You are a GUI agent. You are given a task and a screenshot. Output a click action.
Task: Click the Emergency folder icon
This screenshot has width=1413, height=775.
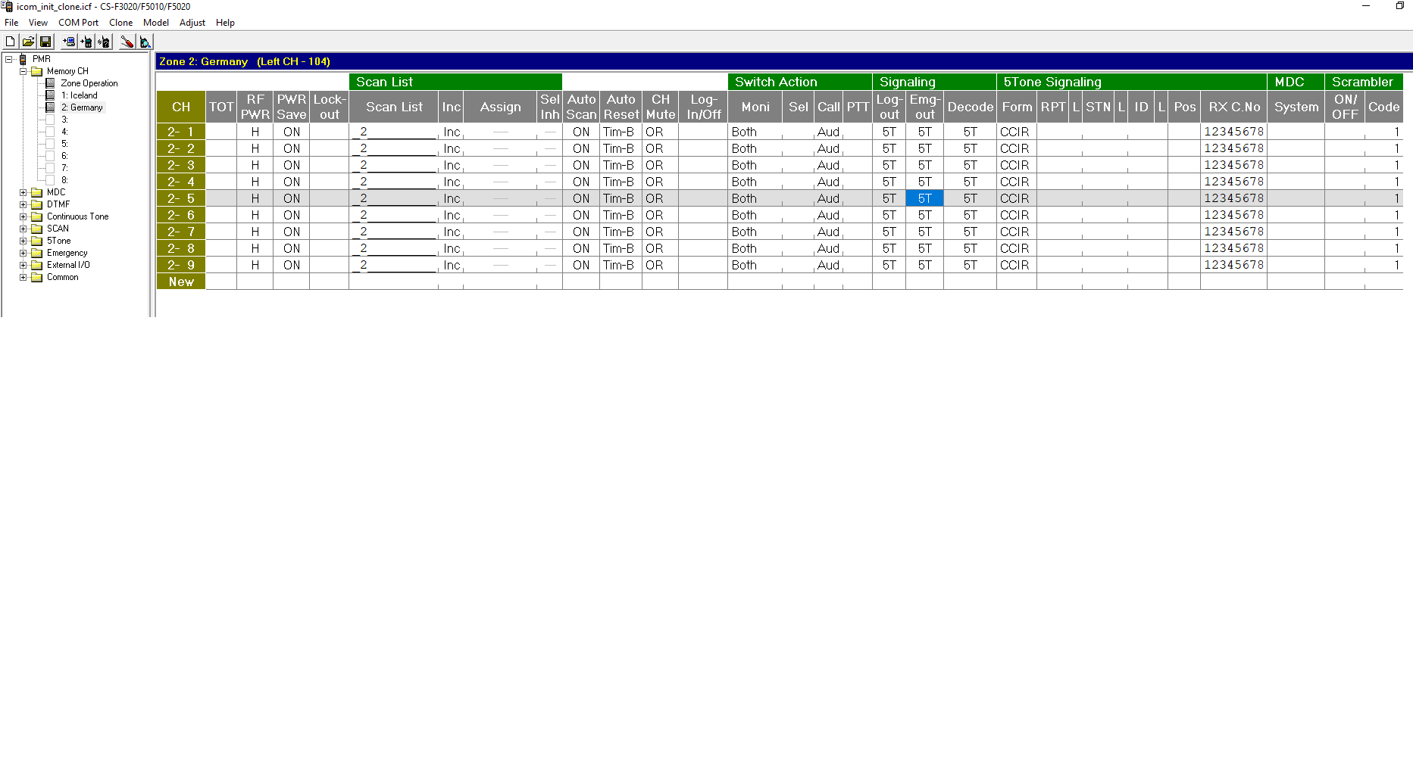tap(36, 253)
